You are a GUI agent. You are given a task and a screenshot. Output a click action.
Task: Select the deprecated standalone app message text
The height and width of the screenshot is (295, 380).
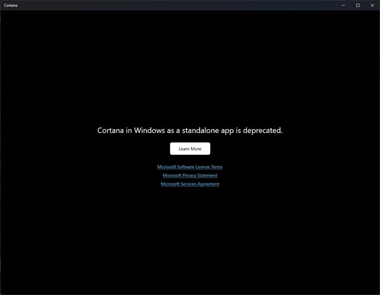tap(190, 131)
